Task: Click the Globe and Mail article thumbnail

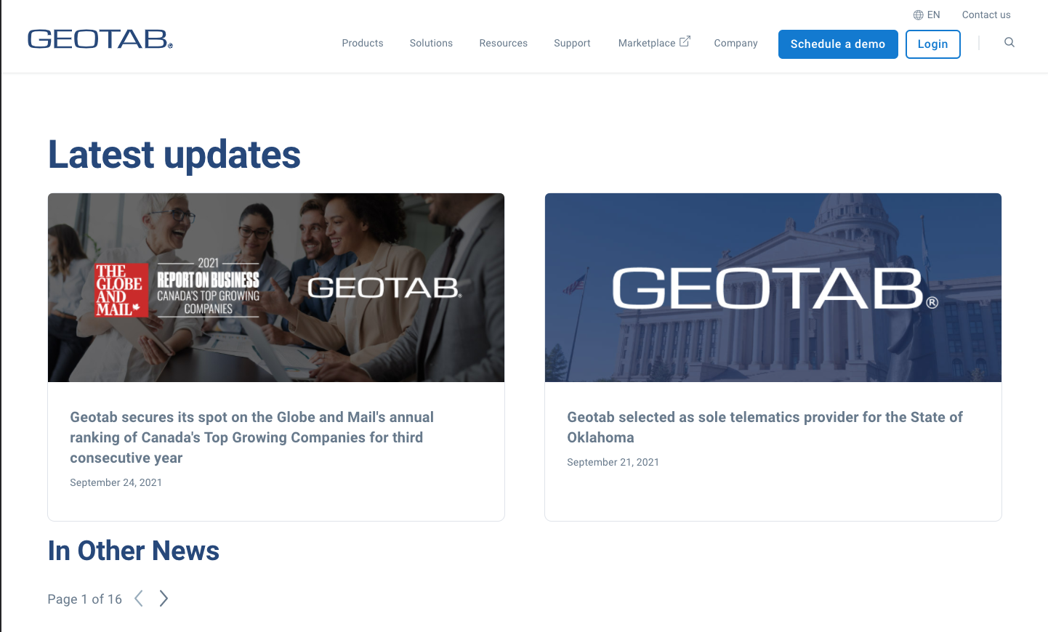Action: pos(276,288)
